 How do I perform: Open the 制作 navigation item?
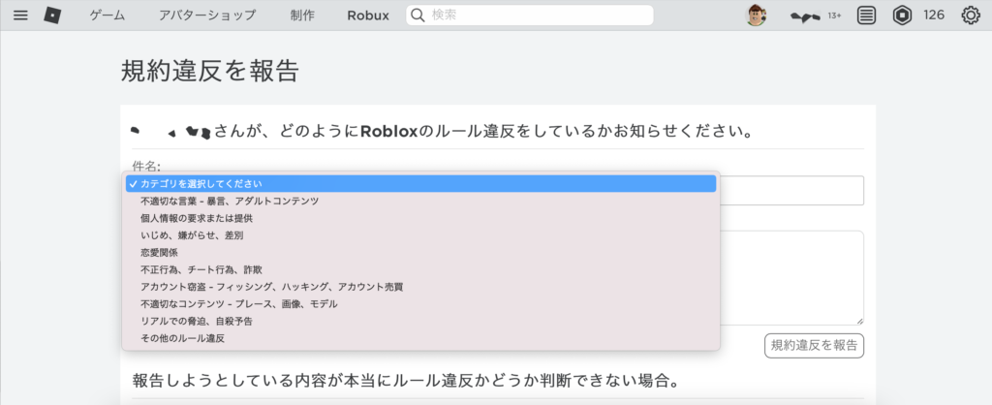pyautogui.click(x=302, y=16)
